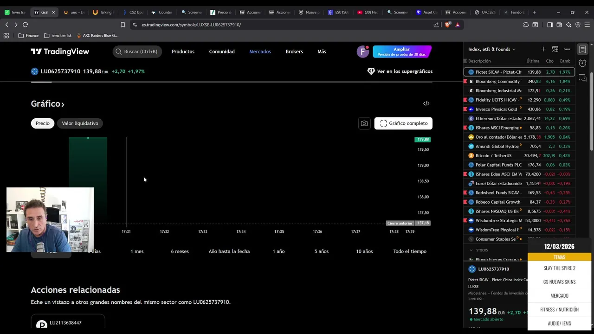Set chart range to Todo el tiempo

410,251
